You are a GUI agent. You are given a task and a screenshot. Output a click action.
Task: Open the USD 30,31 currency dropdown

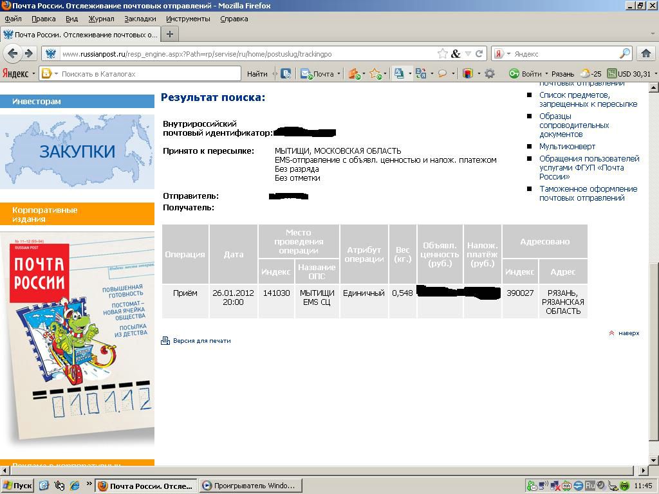(x=655, y=74)
